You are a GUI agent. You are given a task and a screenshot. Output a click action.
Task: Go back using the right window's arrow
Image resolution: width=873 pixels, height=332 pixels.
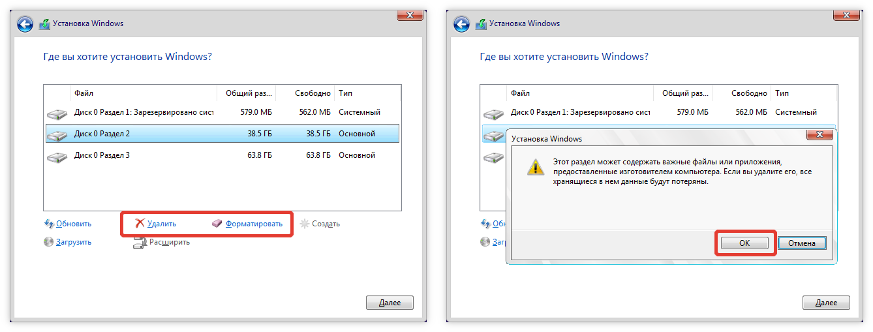coord(461,24)
